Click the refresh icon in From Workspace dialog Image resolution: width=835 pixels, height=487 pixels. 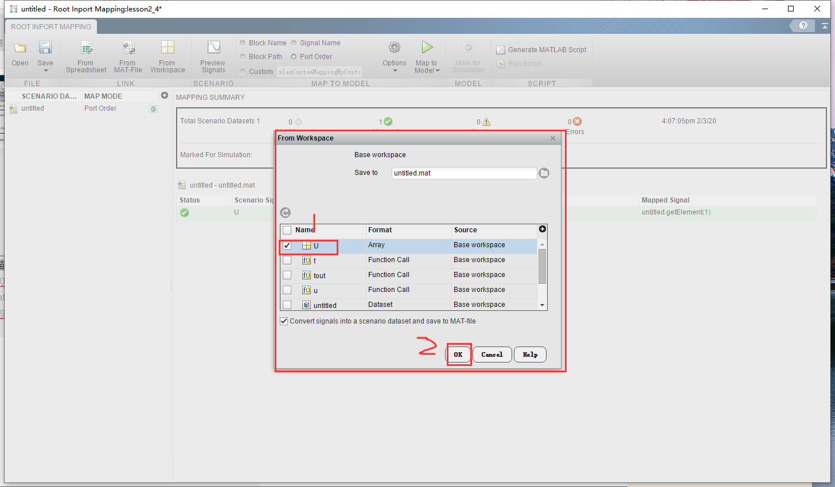pos(285,212)
